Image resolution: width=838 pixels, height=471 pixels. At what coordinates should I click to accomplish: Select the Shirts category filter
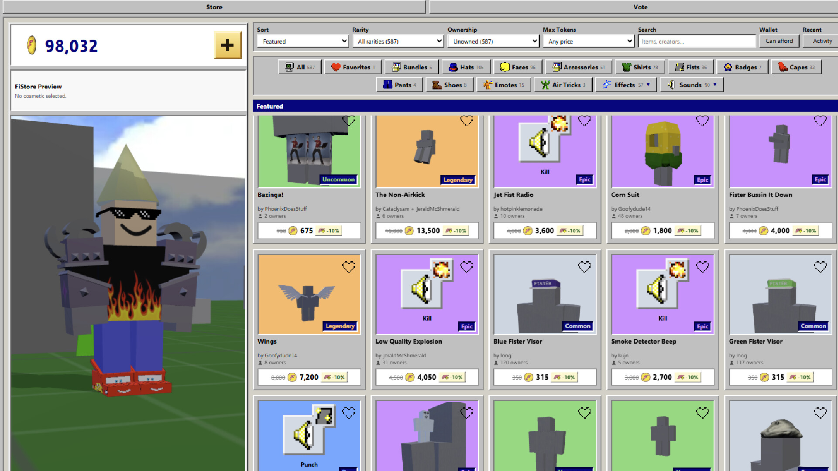pyautogui.click(x=640, y=67)
